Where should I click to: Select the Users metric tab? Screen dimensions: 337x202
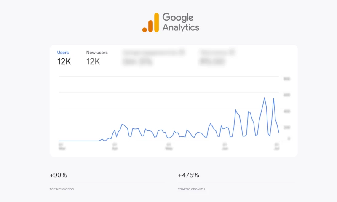click(63, 53)
